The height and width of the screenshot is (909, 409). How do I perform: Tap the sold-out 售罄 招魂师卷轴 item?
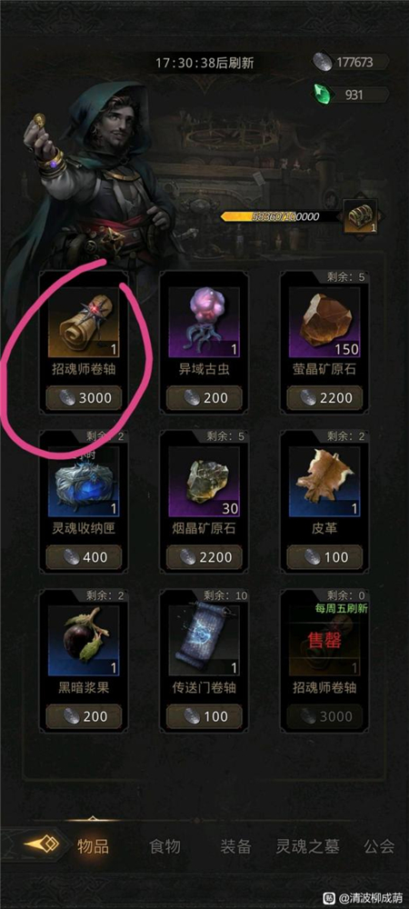point(324,641)
